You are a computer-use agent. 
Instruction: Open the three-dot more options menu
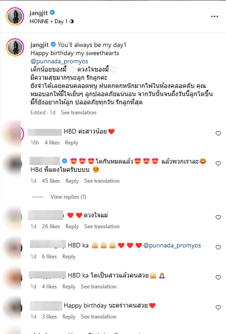[214, 16]
